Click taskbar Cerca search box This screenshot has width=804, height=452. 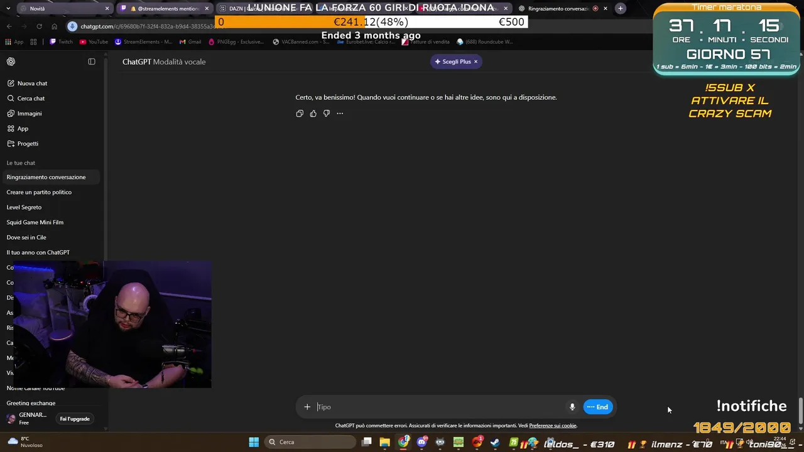pos(310,442)
